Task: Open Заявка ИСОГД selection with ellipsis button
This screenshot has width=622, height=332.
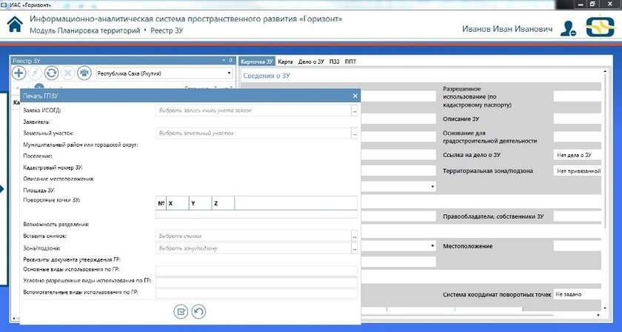Action: click(x=354, y=110)
